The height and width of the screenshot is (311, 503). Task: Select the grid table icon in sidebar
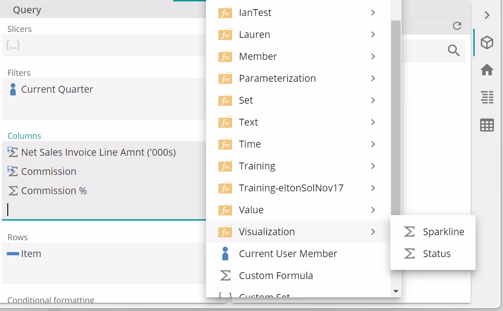click(x=487, y=125)
